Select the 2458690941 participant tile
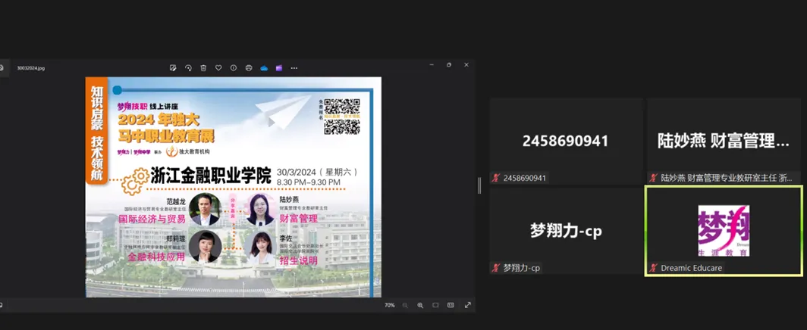Screen dimensions: 807x330 coord(566,141)
